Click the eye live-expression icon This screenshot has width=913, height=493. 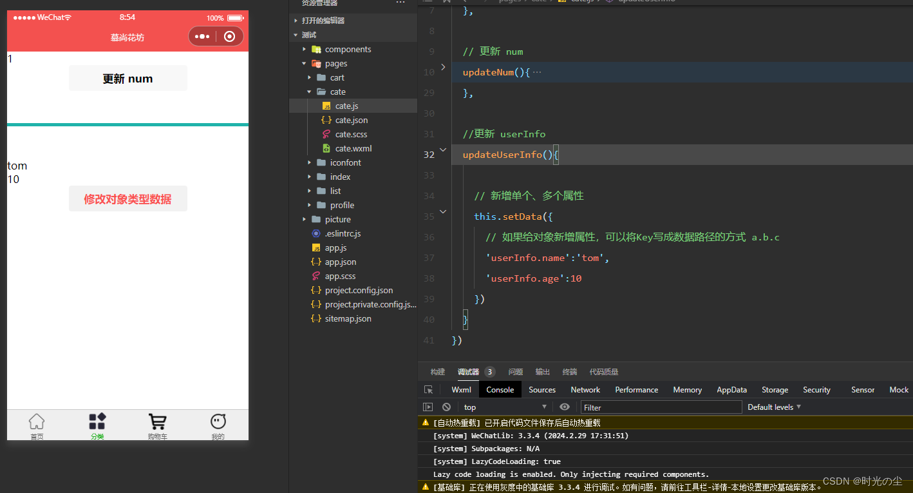pyautogui.click(x=565, y=407)
